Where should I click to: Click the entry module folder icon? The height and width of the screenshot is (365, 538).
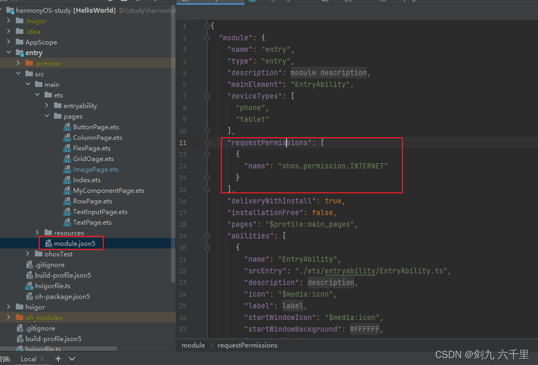tap(20, 53)
